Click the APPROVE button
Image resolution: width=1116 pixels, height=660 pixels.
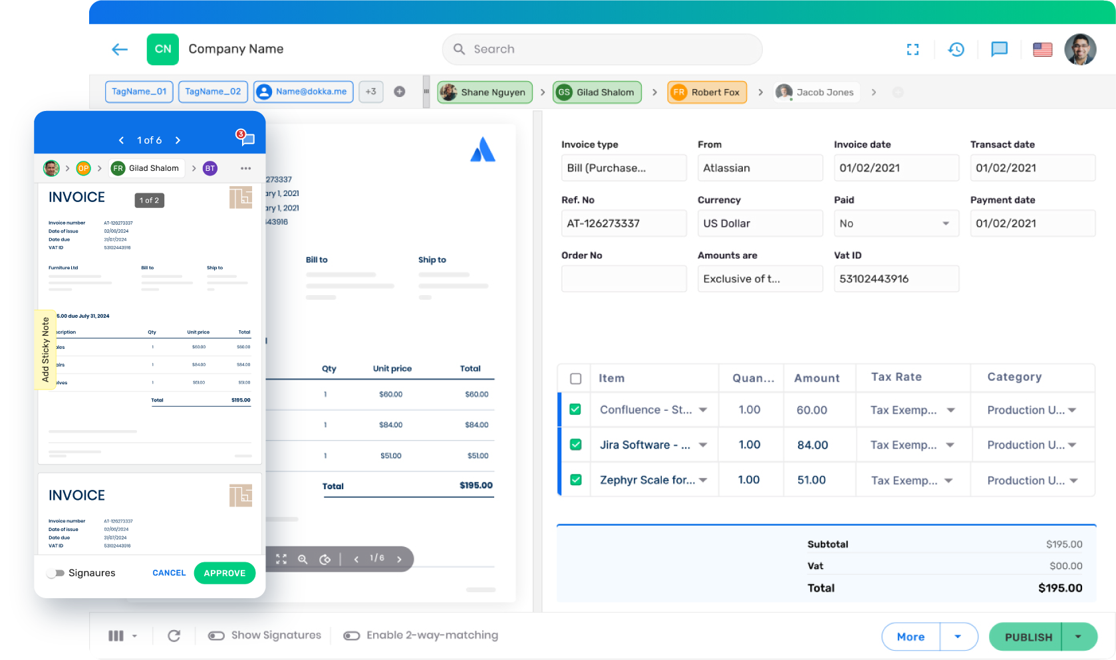224,573
